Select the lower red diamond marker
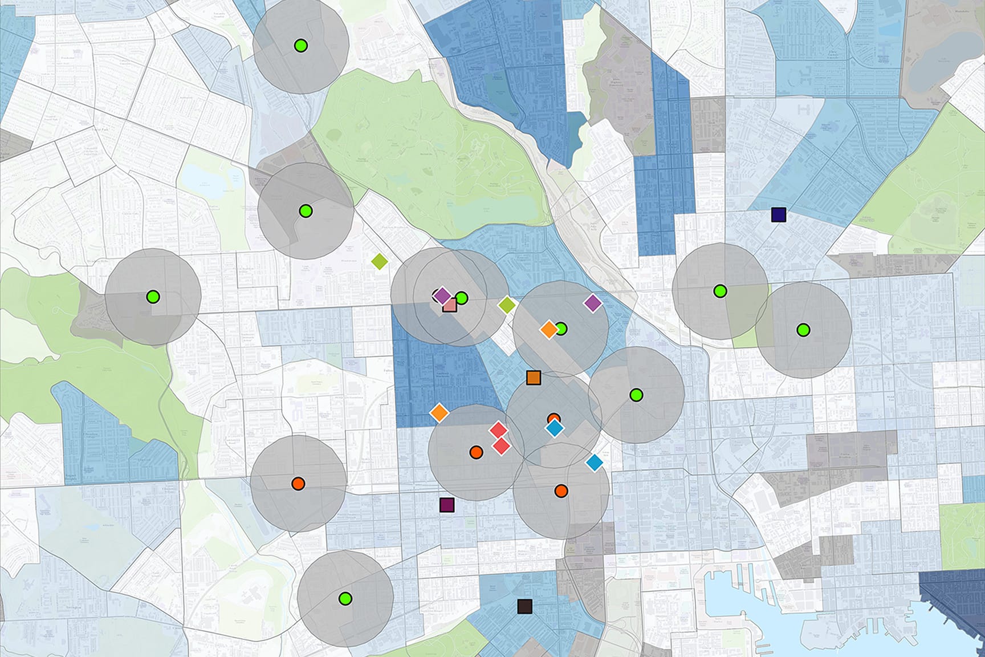Image resolution: width=985 pixels, height=657 pixels. tap(502, 448)
